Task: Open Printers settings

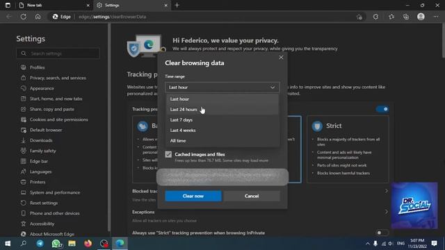Action: tap(38, 182)
